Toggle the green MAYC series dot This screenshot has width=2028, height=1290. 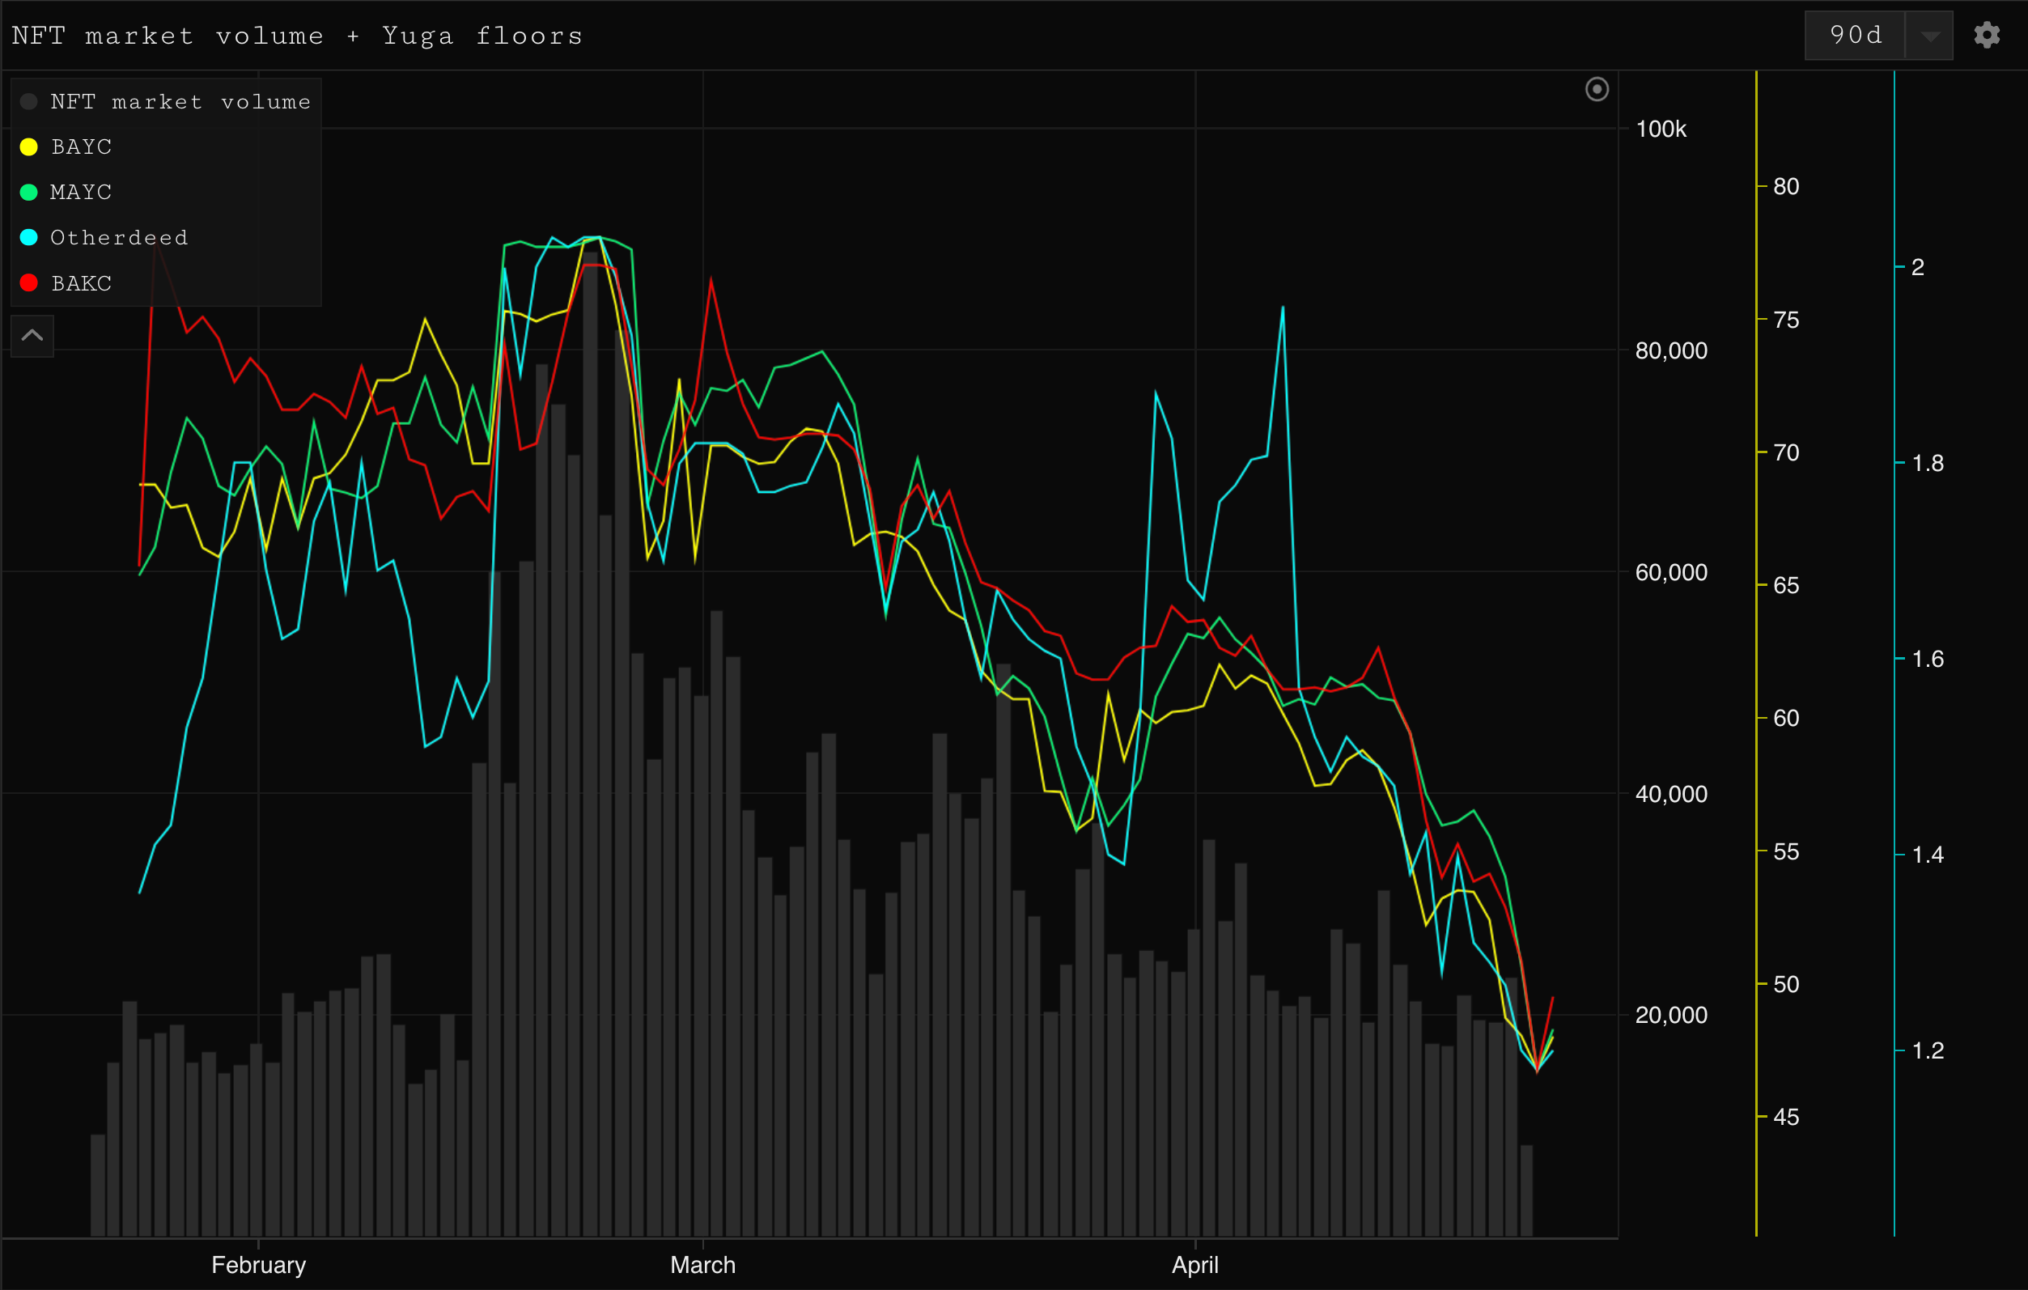click(x=28, y=193)
